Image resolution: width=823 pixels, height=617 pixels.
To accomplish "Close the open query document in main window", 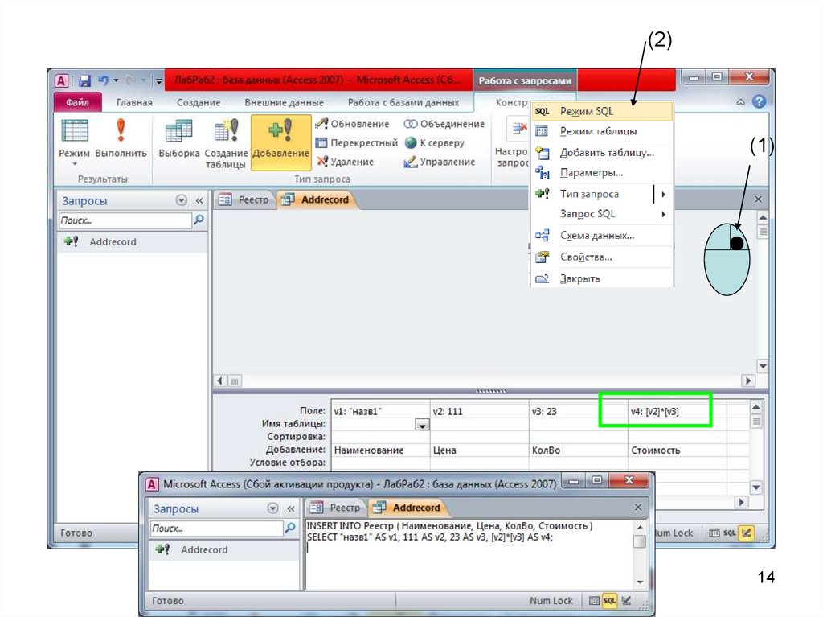I will [x=758, y=199].
